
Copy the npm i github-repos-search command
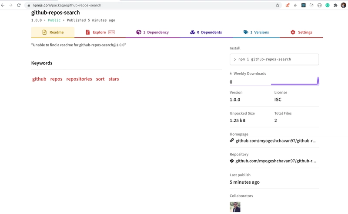tap(274, 59)
